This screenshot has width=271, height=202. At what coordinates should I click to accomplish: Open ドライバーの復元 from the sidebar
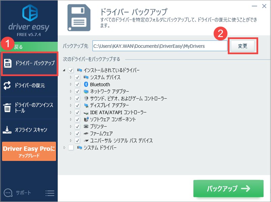point(29,86)
